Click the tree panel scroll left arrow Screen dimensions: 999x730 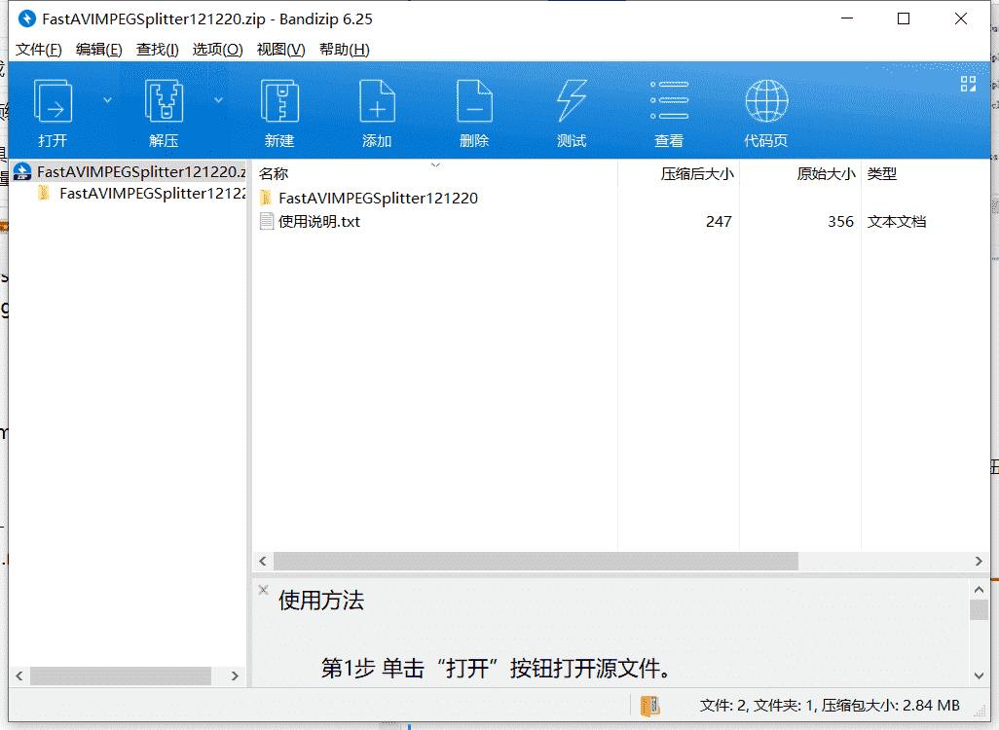[x=19, y=675]
